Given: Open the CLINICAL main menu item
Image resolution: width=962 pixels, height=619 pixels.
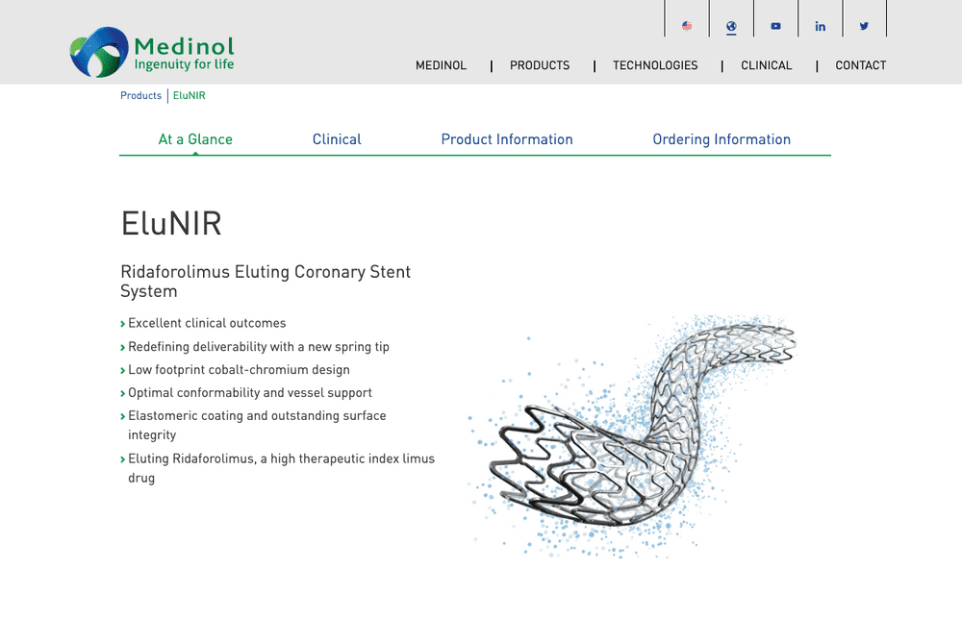Looking at the screenshot, I should (x=767, y=65).
